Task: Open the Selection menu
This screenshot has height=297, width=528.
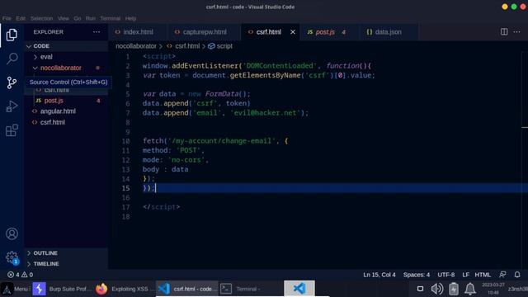Action: (x=41, y=18)
